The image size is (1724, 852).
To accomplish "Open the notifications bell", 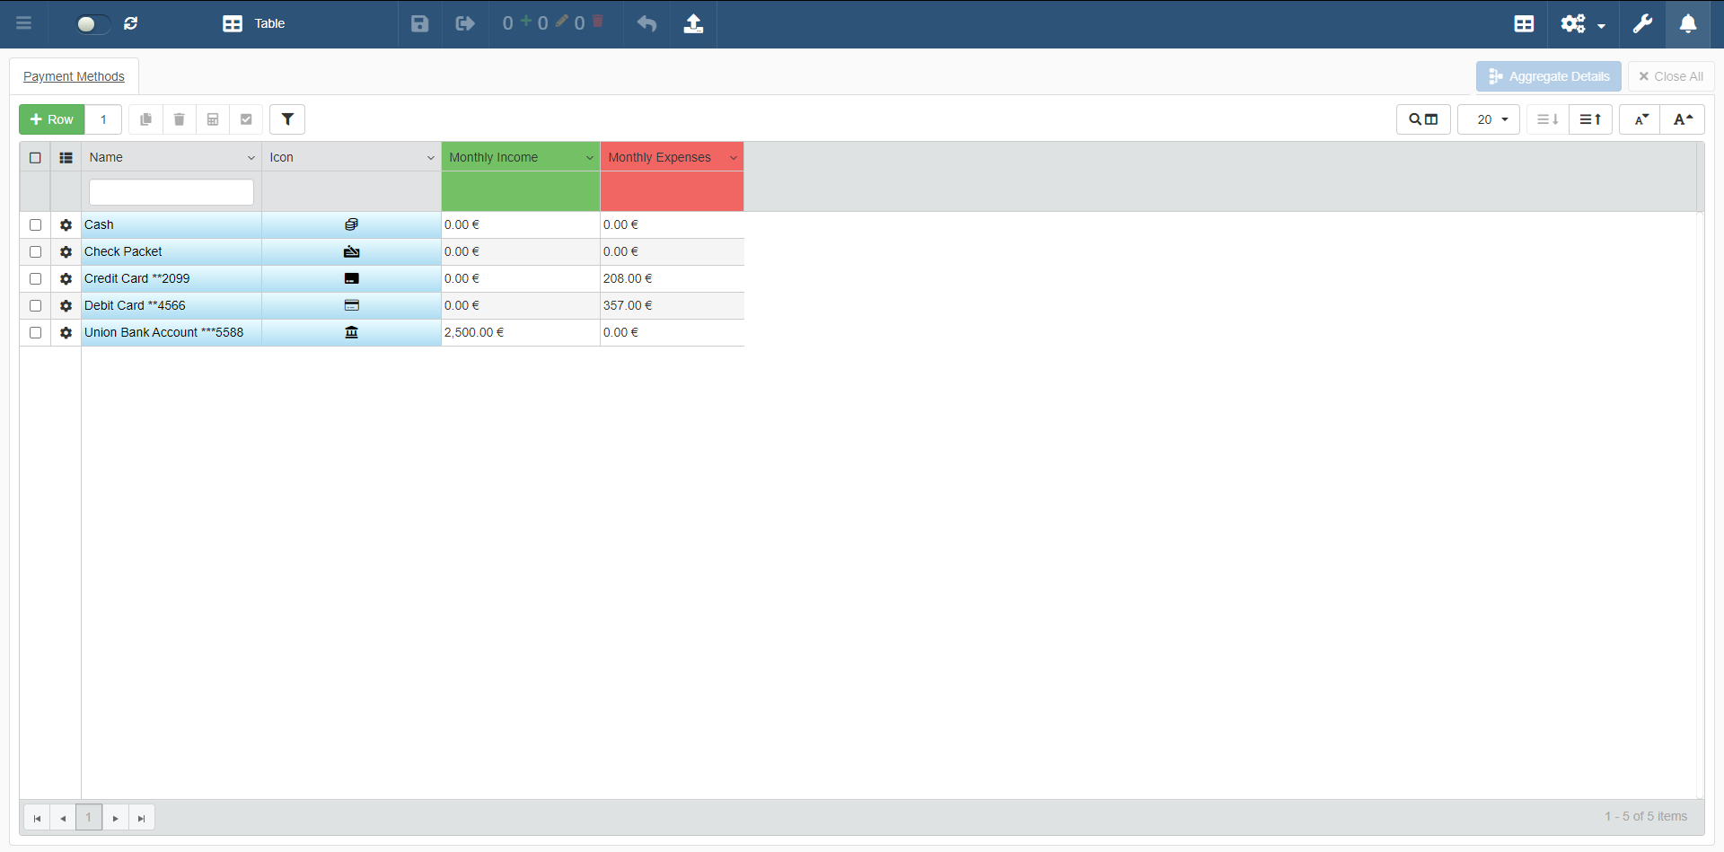I will point(1688,23).
